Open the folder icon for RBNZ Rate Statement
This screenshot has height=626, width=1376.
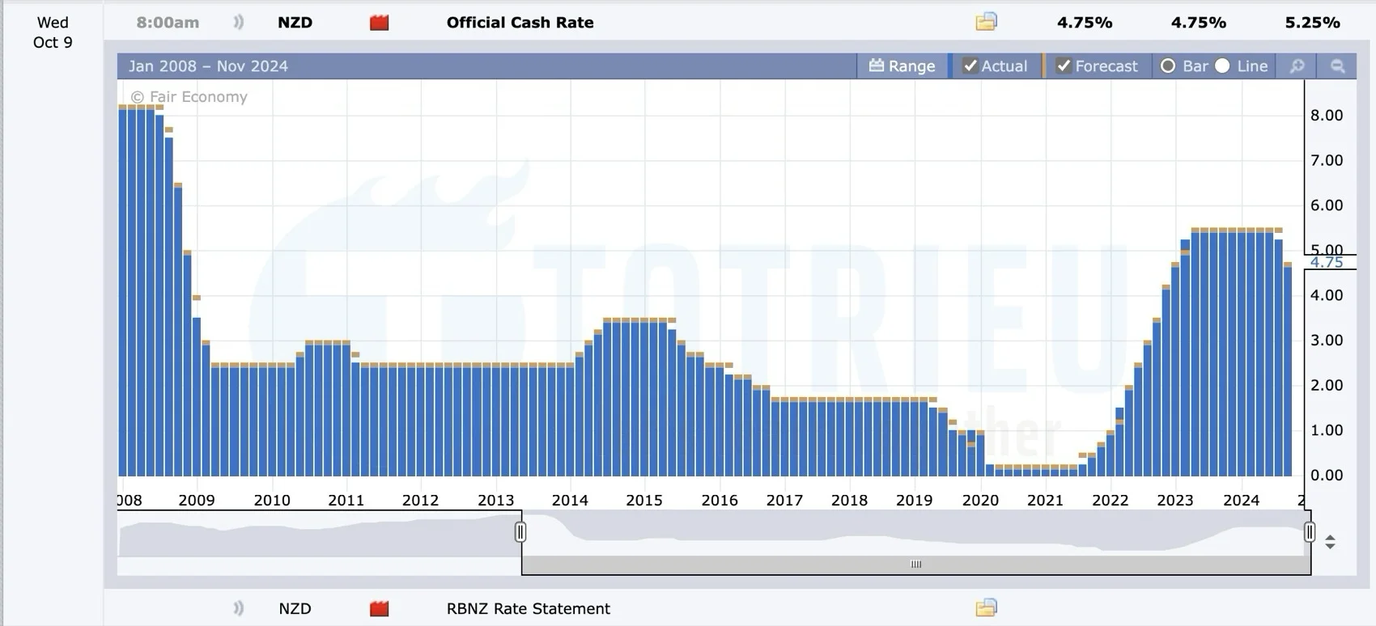click(986, 607)
